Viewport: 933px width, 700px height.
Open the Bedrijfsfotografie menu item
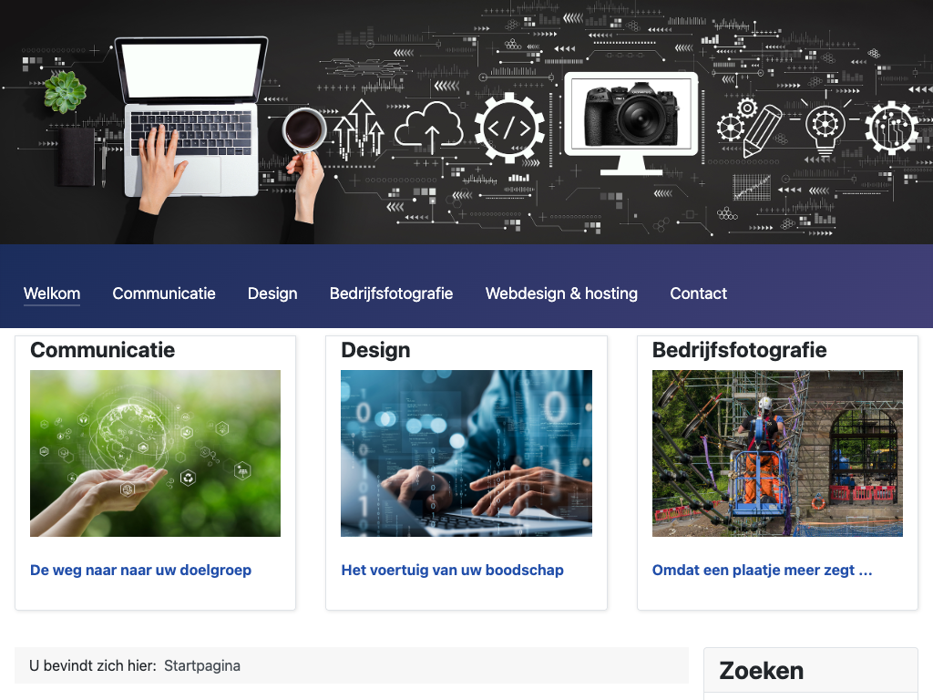[x=391, y=293]
